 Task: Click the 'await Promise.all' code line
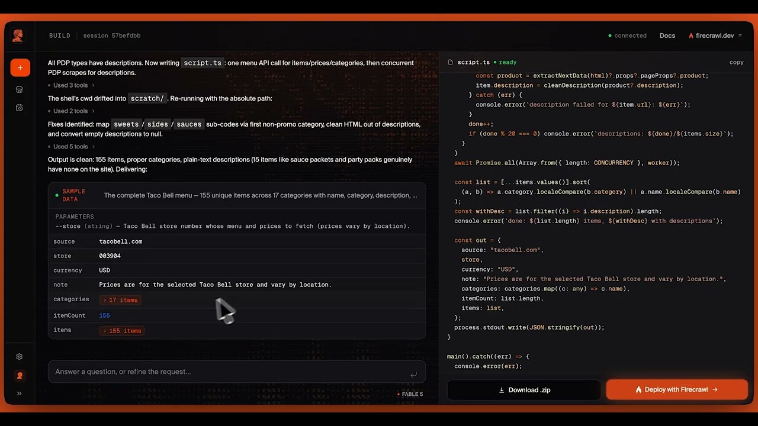(x=567, y=162)
